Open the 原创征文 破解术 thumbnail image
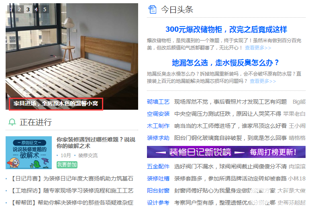The width and height of the screenshot is (312, 209). pyautogui.click(x=29, y=153)
